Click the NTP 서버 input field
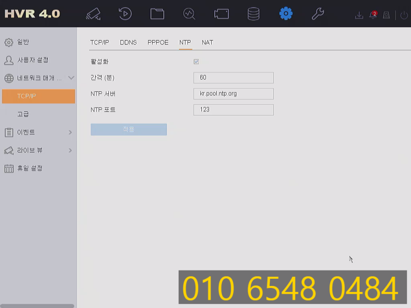 pyautogui.click(x=233, y=94)
